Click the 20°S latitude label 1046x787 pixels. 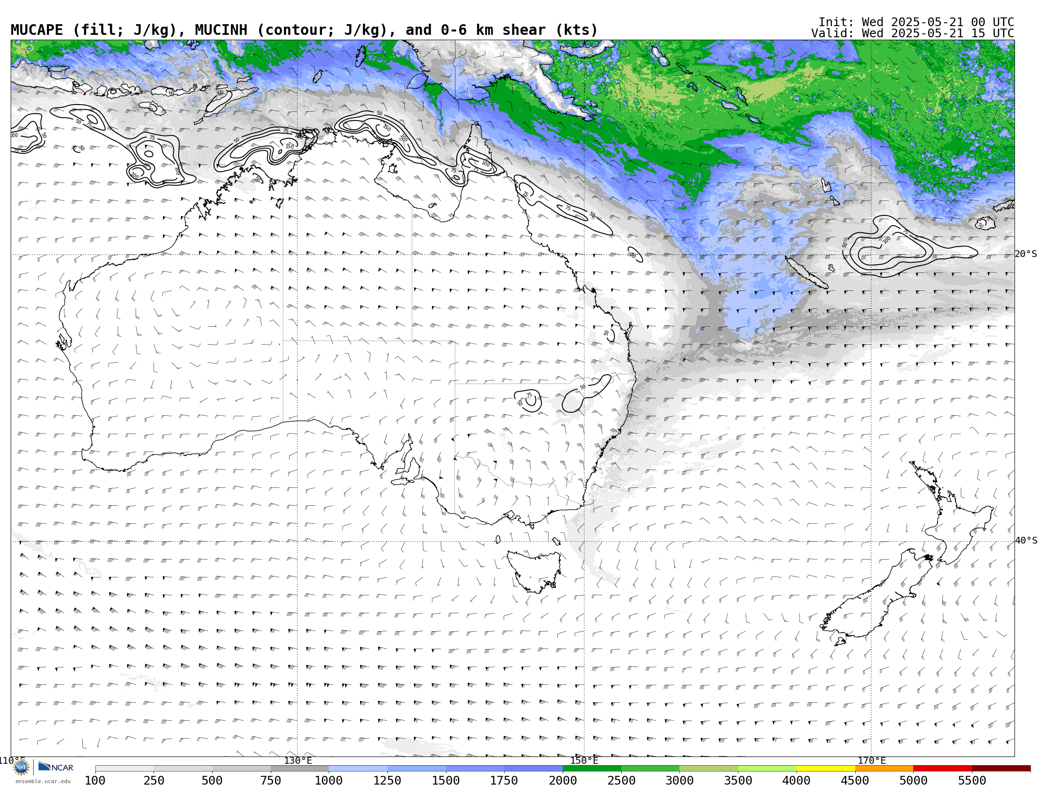click(1026, 254)
